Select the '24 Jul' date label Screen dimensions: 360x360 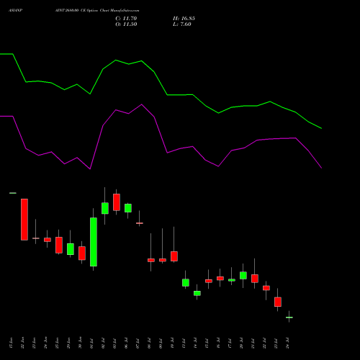point(287,343)
